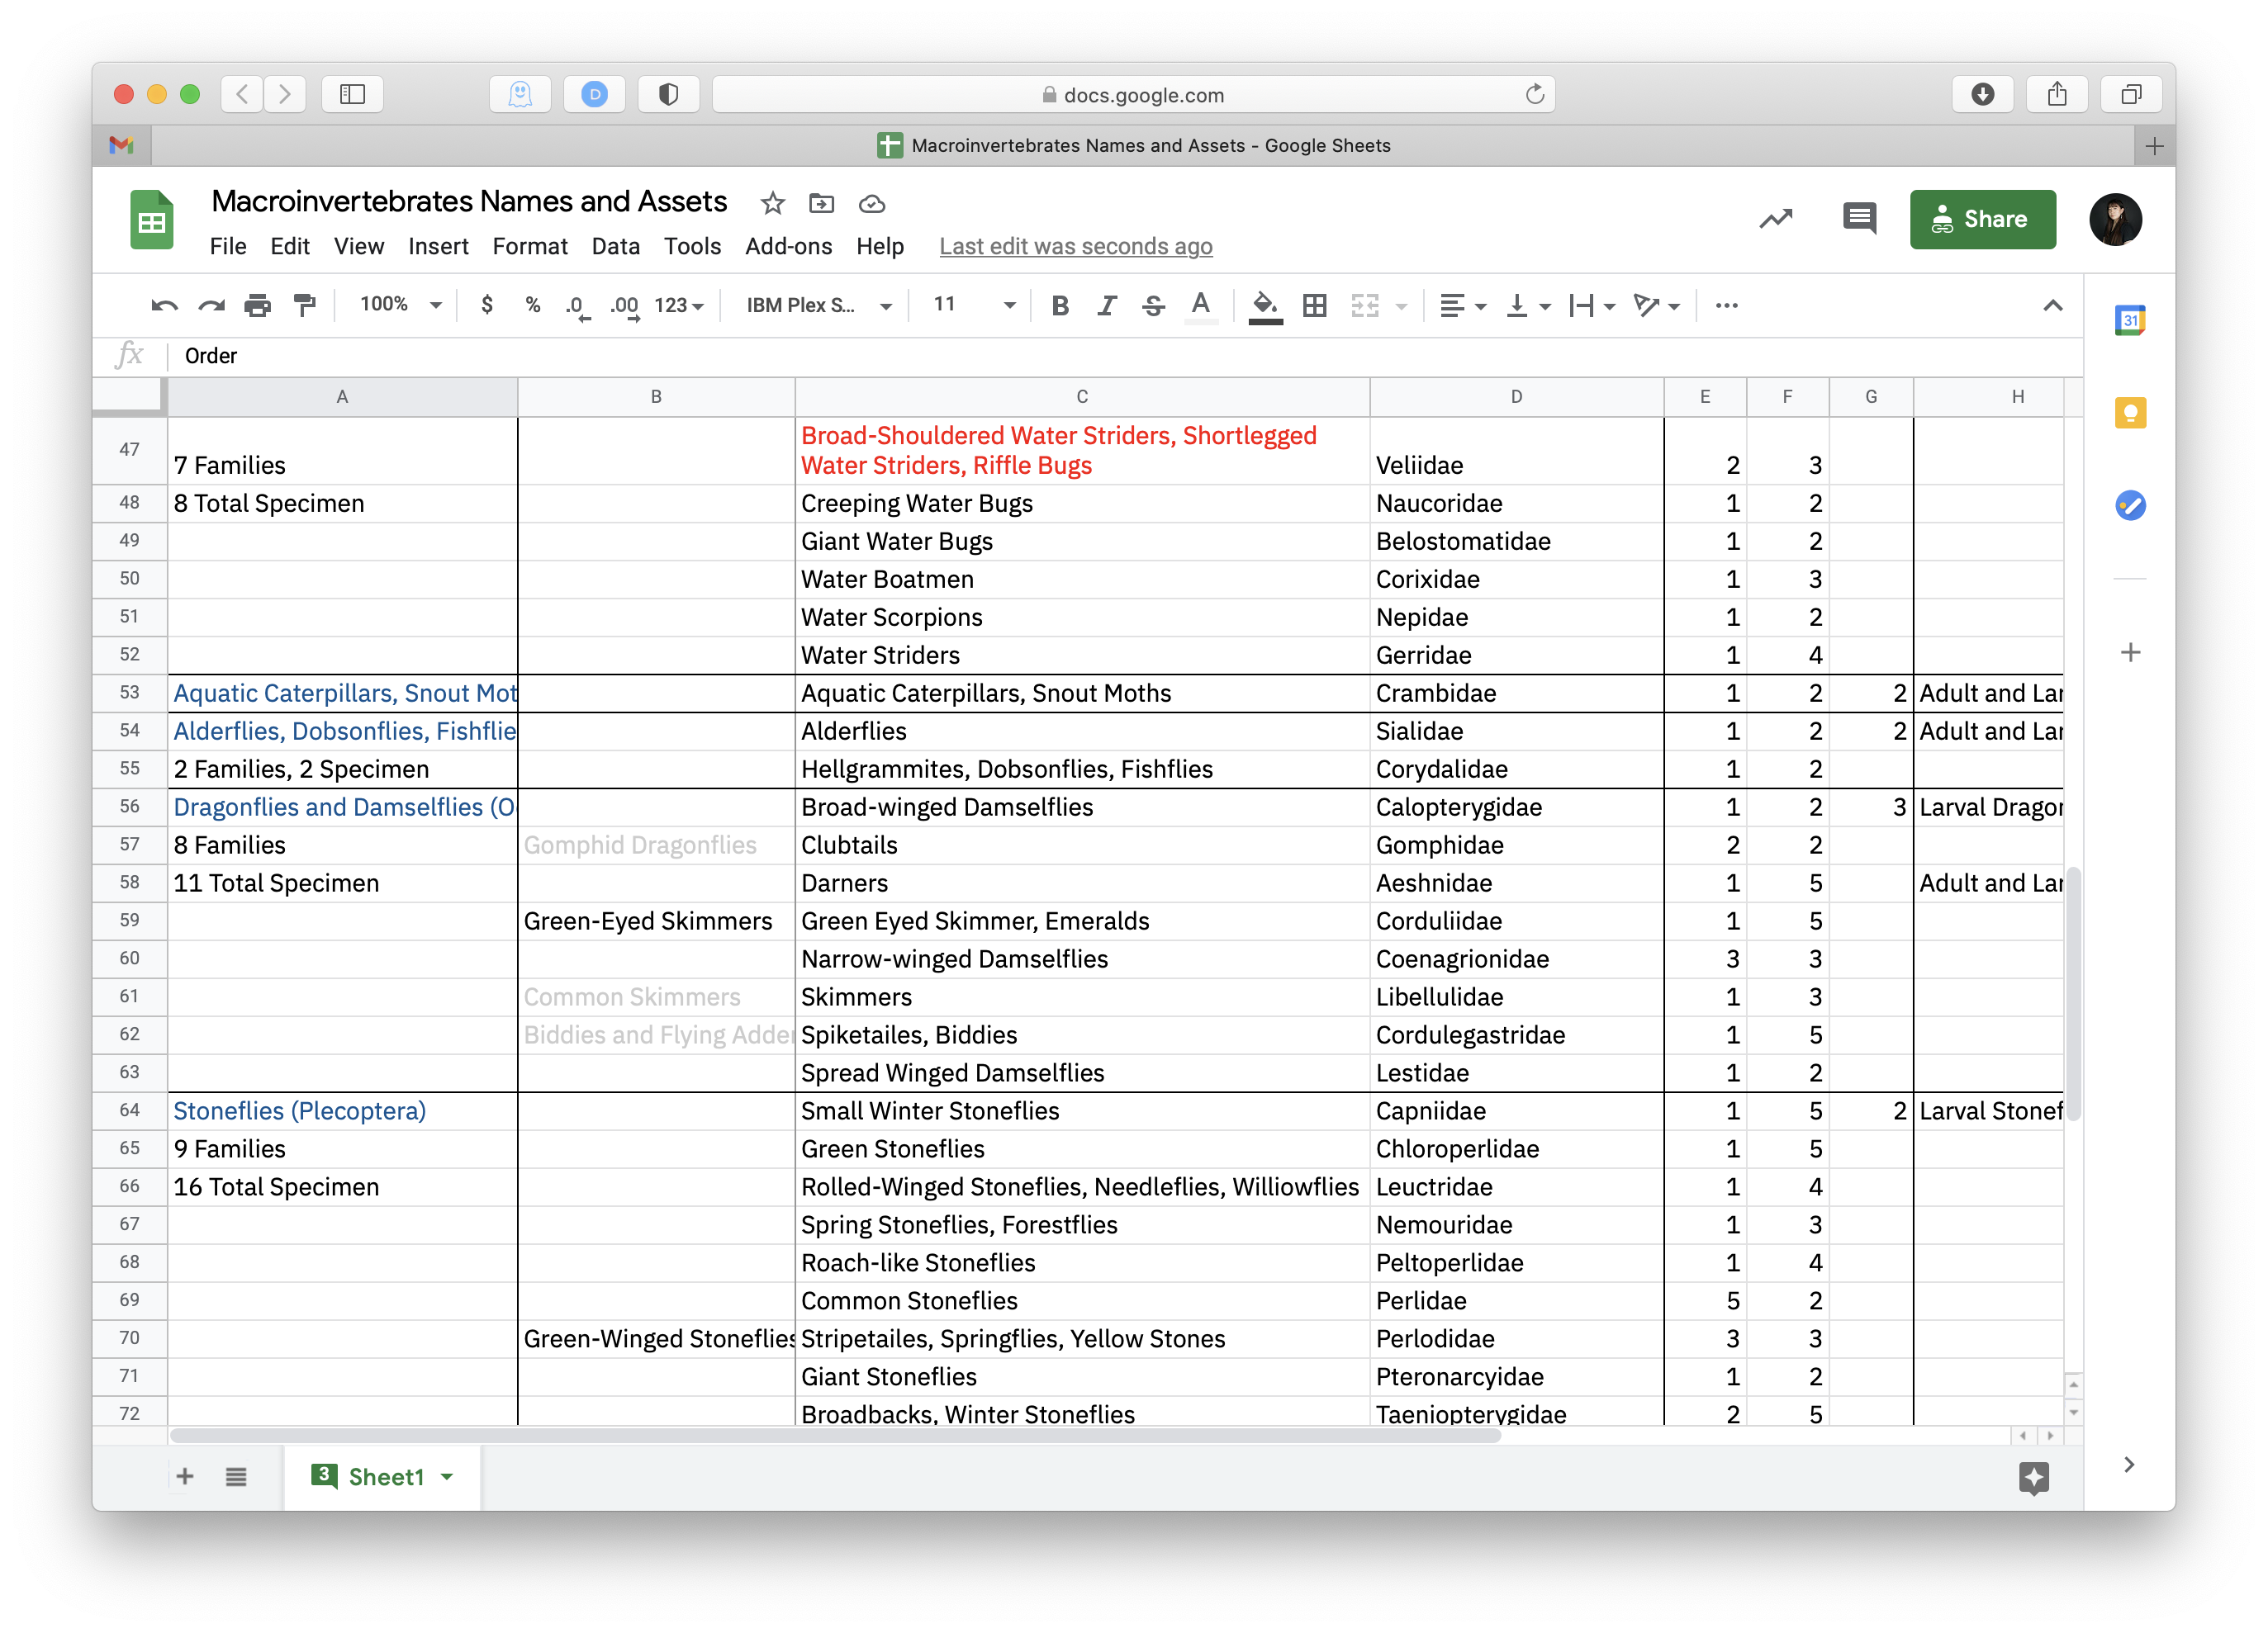Image resolution: width=2268 pixels, height=1633 pixels.
Task: Open the All sheets list icon
Action: point(236,1476)
